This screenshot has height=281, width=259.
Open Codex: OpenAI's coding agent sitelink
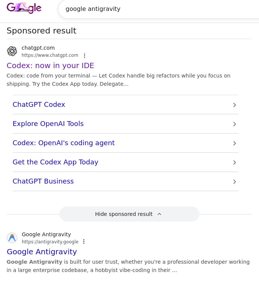click(64, 143)
